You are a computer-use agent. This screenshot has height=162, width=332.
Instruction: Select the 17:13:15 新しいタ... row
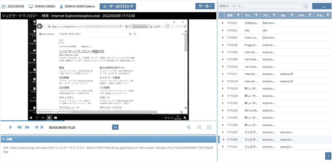click(275, 89)
